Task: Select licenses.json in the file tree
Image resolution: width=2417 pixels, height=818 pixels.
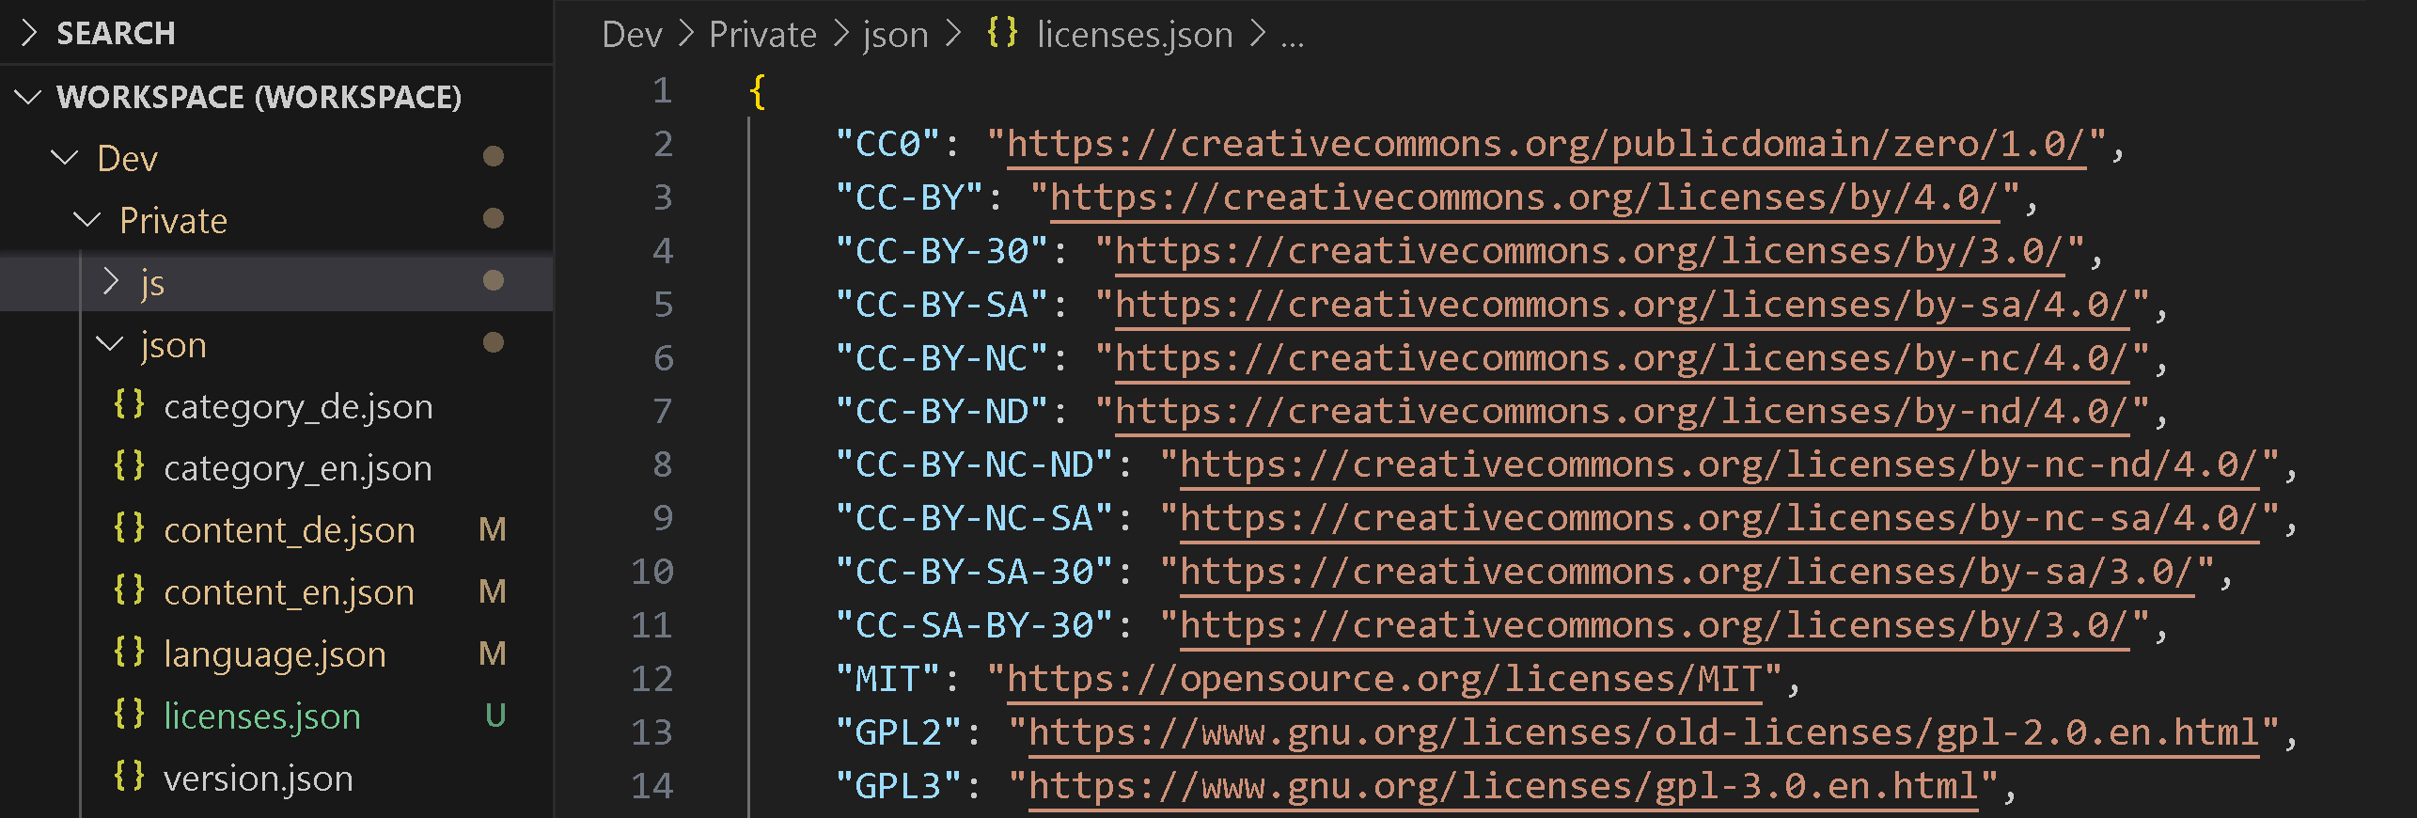Action: pyautogui.click(x=262, y=716)
